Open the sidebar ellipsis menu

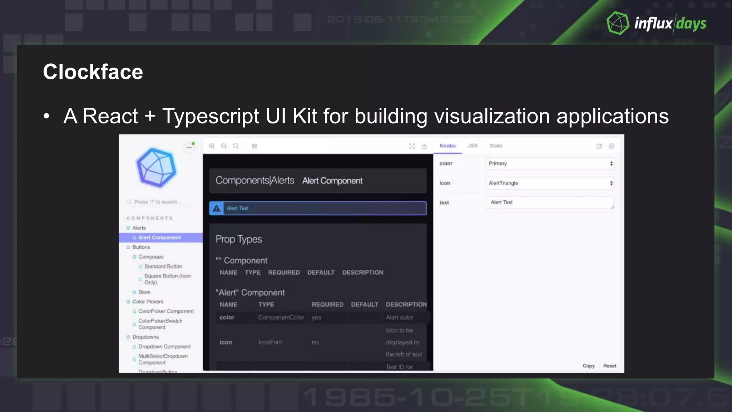tap(189, 147)
